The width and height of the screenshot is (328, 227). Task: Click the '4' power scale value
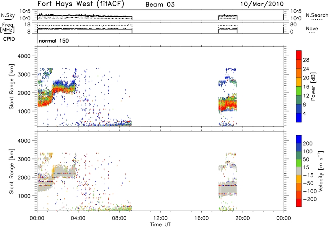point(305,113)
